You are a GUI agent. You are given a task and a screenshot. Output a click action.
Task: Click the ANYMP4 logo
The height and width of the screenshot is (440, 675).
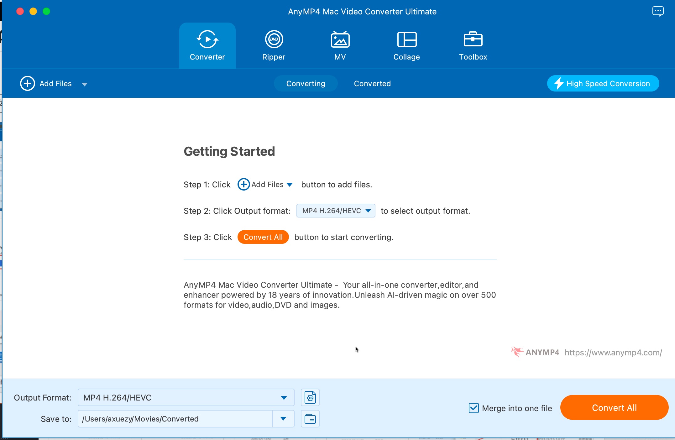(535, 352)
